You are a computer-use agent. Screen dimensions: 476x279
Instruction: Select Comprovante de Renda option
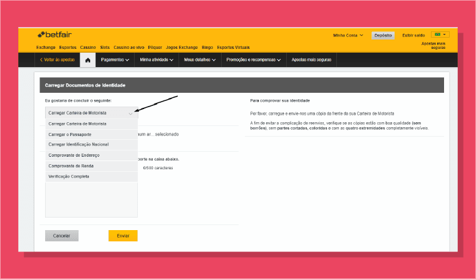(91, 166)
